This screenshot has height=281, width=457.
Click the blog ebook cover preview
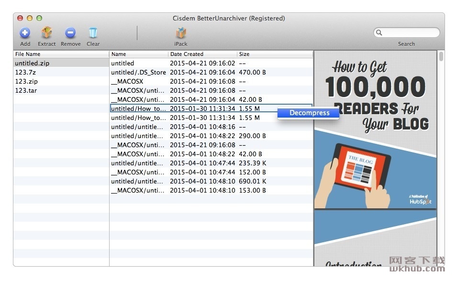tap(375, 130)
